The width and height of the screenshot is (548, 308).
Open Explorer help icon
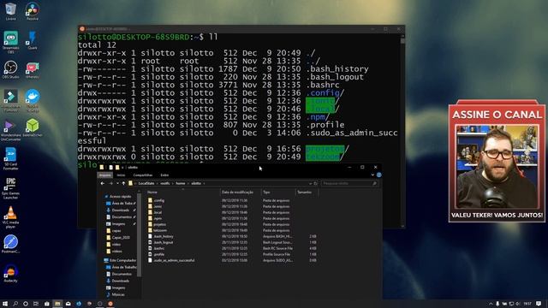(x=378, y=175)
